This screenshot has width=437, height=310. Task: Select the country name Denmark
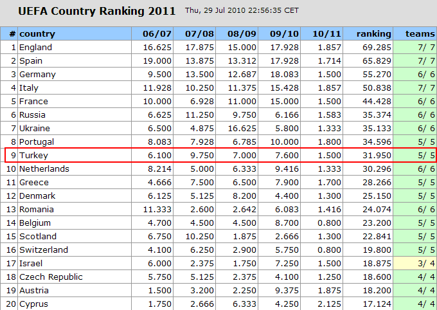tap(37, 196)
